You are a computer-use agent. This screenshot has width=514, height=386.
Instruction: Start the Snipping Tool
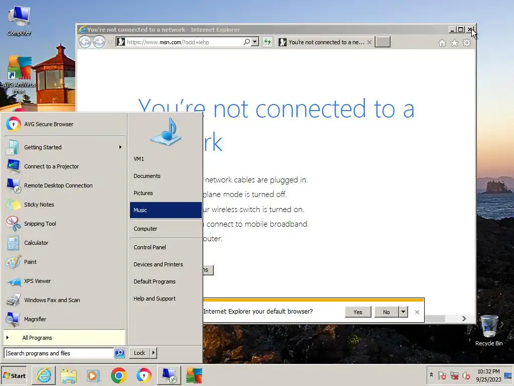coord(65,224)
